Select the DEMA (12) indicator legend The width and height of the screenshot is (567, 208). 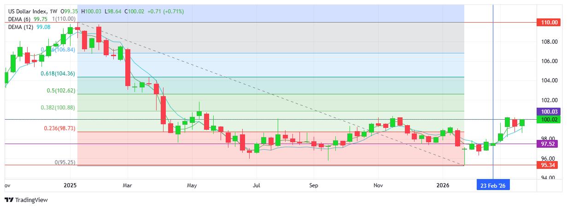(x=23, y=27)
